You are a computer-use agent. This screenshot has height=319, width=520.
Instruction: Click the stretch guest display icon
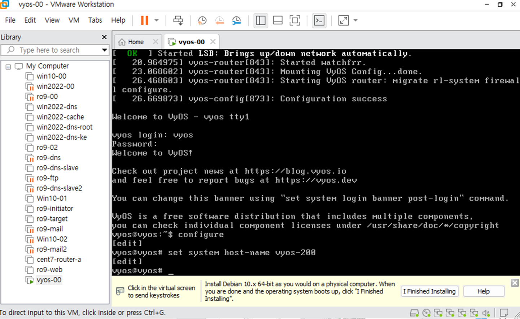344,21
